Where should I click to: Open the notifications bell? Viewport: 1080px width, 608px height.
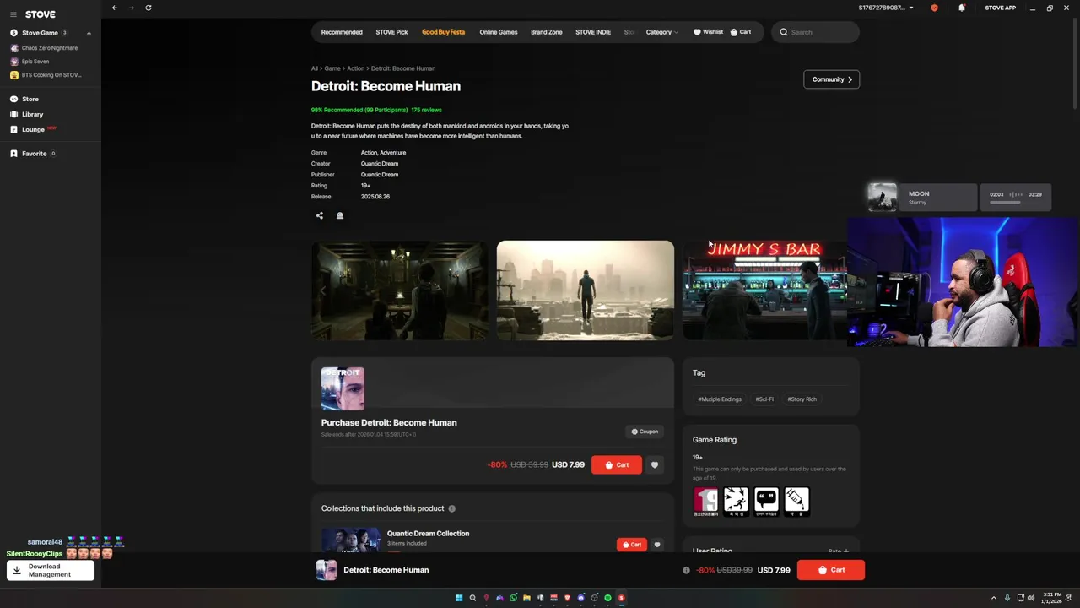pos(962,8)
